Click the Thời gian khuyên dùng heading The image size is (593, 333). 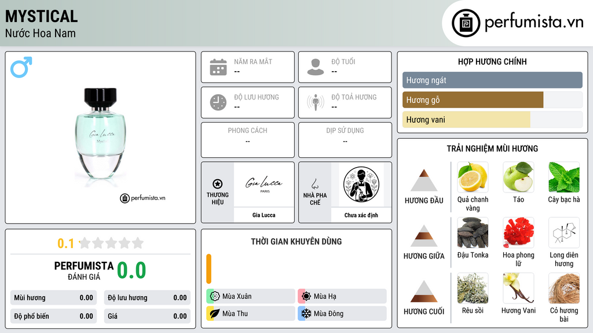(296, 242)
